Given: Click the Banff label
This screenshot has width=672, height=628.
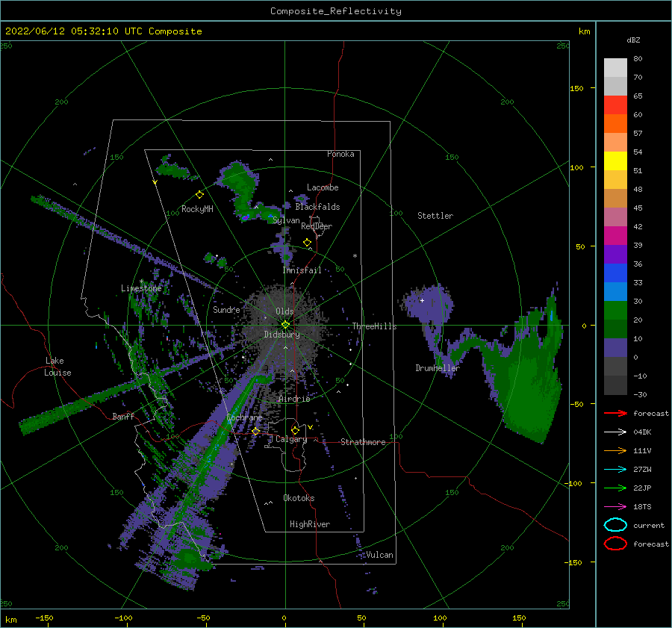Looking at the screenshot, I should tap(123, 416).
